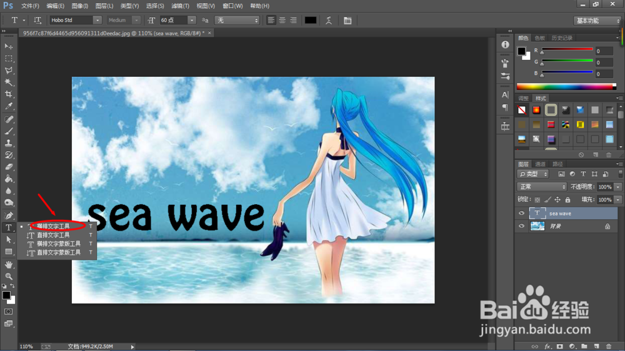The height and width of the screenshot is (351, 625).
Task: Open the 不透明度 opacity arrow
Action: click(618, 187)
